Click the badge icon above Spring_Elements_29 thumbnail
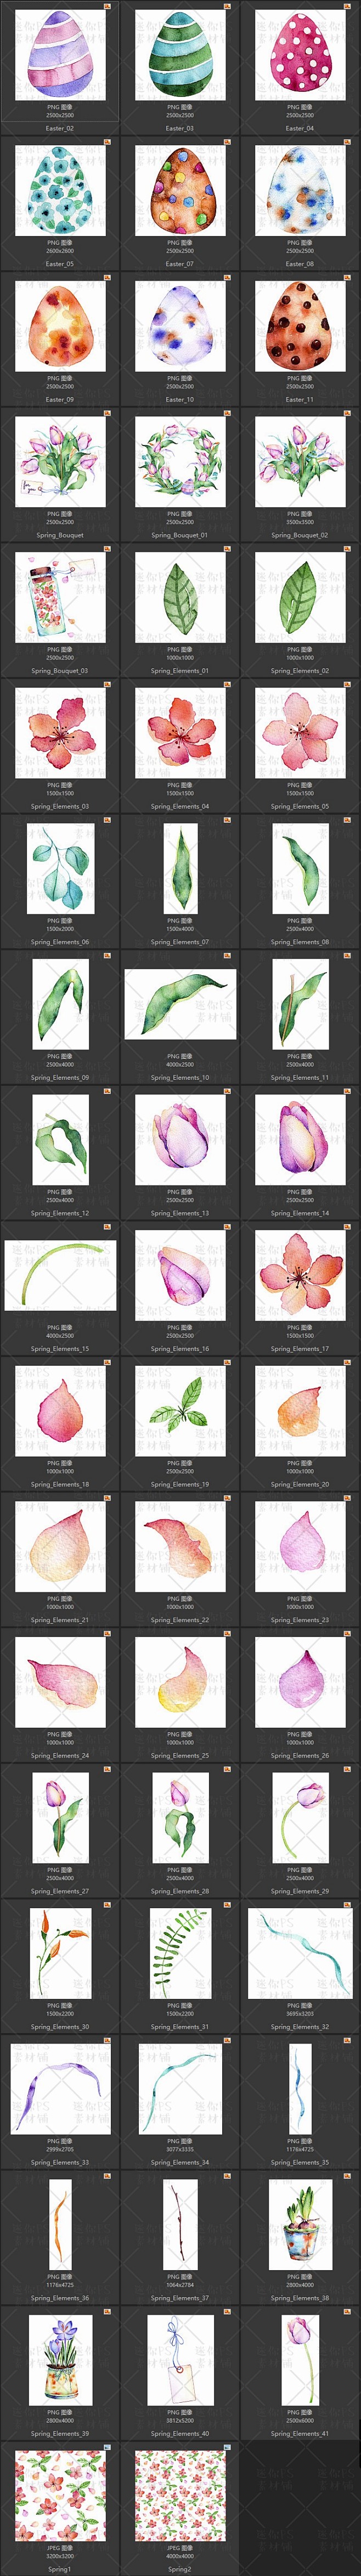Image resolution: width=361 pixels, height=2576 pixels. [347, 1768]
